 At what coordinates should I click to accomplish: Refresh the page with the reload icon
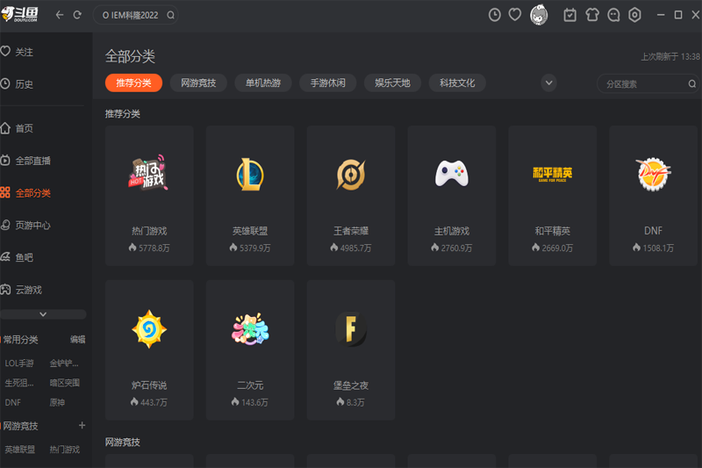tap(77, 15)
